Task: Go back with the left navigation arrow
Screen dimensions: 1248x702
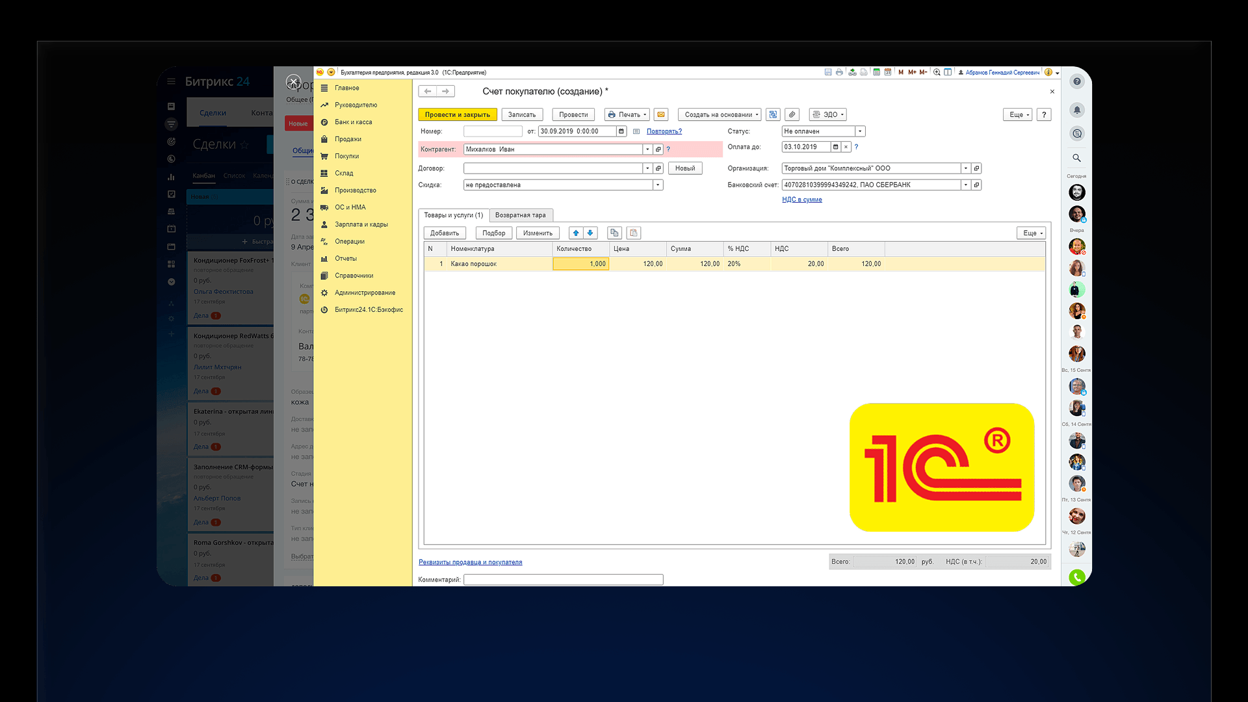Action: click(x=428, y=92)
